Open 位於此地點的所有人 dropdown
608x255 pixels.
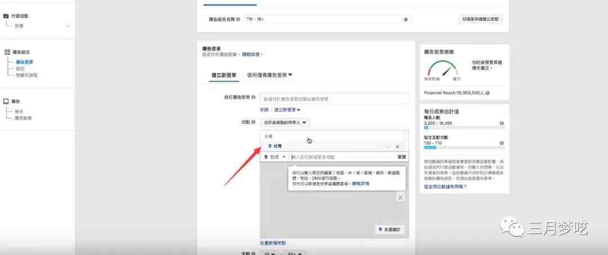tap(285, 122)
